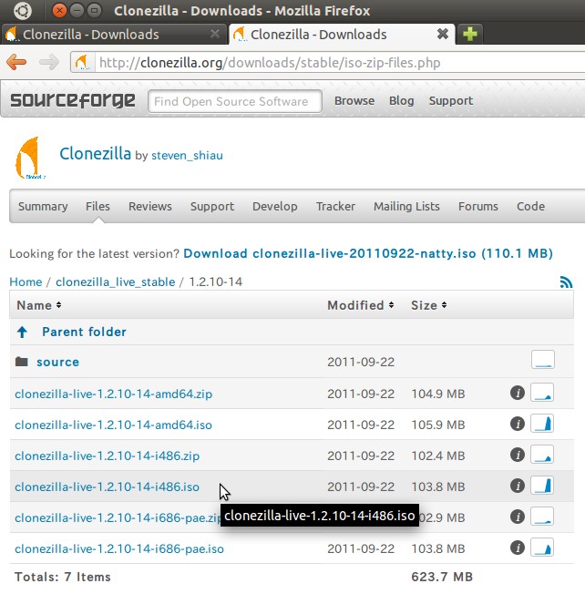Viewport: 585px width, 594px height.
Task: Download clonezilla-live-1.2.10-14-i486.zip
Action: pyautogui.click(x=107, y=456)
